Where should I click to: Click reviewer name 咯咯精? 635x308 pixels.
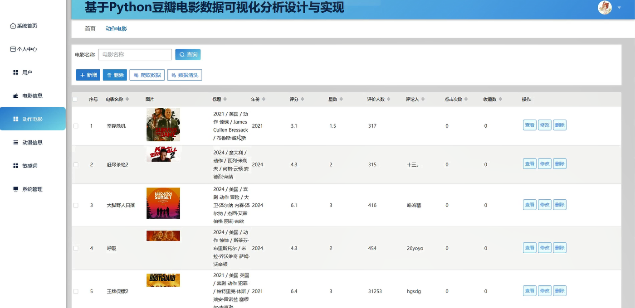click(x=414, y=205)
